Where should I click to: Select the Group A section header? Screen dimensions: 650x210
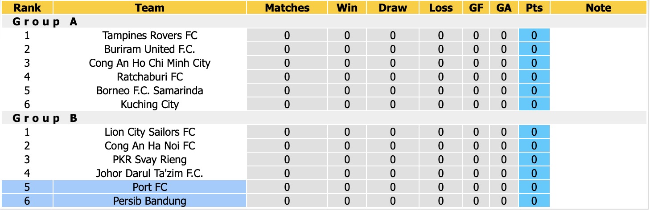[324, 21]
